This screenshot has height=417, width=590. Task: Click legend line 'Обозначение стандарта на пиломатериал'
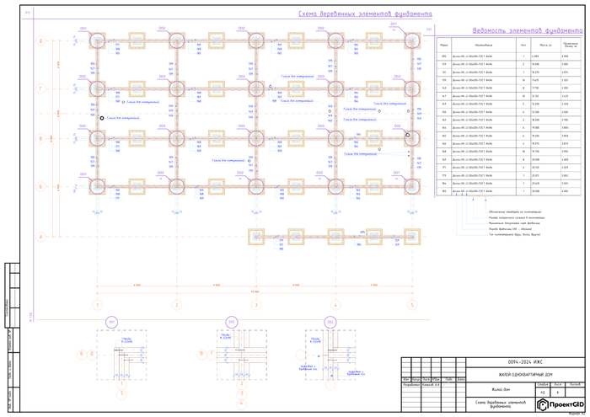click(x=514, y=212)
